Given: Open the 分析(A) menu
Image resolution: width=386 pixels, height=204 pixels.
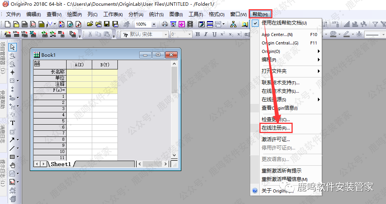Looking at the screenshot, I should point(136,14).
